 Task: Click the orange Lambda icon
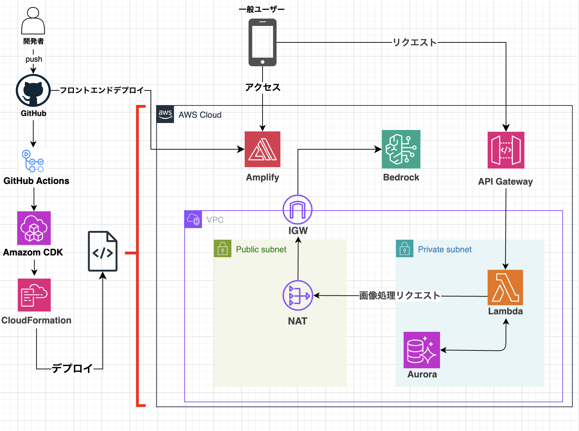coord(505,287)
